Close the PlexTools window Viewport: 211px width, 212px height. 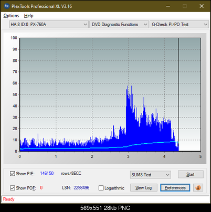[x=202, y=6]
